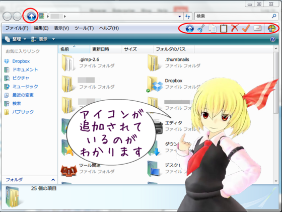Open 検索 link in favorites sidebar
Viewport: 282px width, 212px height.
pyautogui.click(x=17, y=104)
